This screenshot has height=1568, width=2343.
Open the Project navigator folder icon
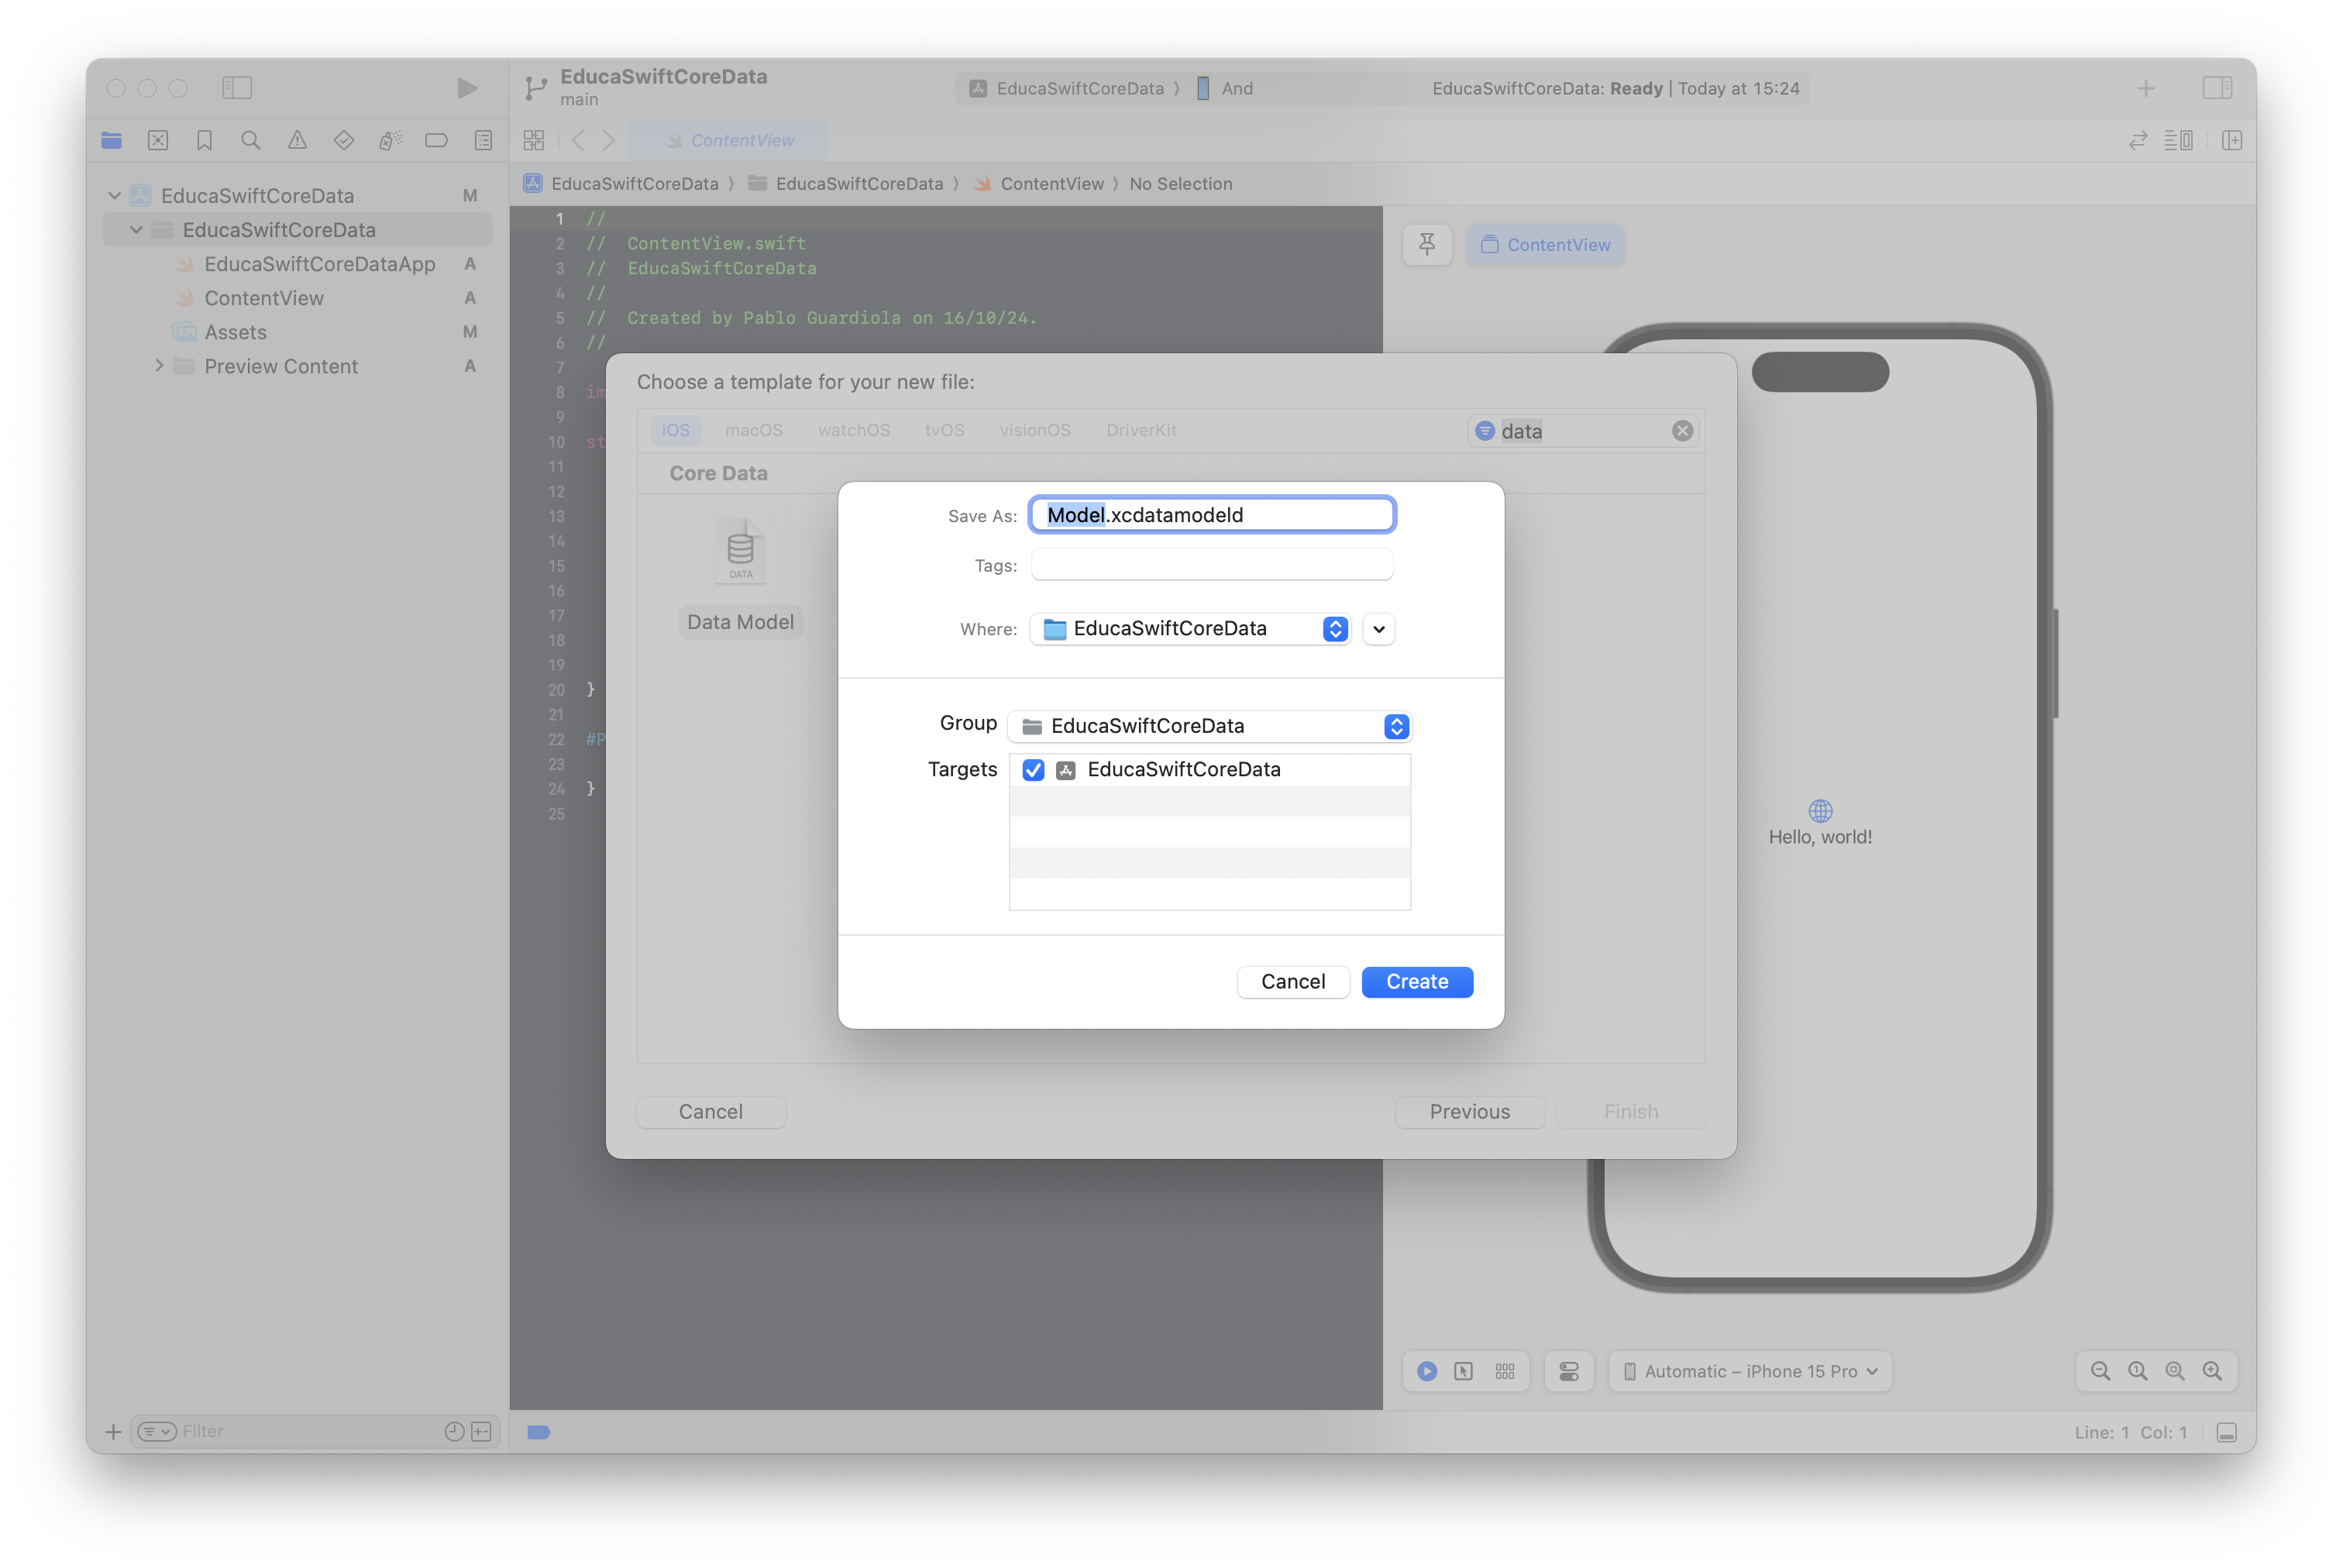[x=112, y=140]
